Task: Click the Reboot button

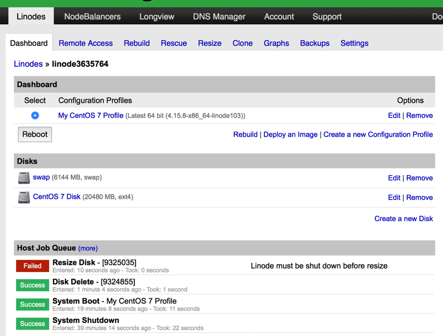Action: click(35, 134)
